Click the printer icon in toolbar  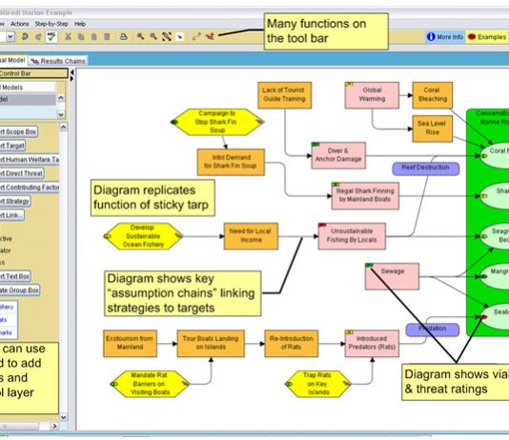[123, 36]
